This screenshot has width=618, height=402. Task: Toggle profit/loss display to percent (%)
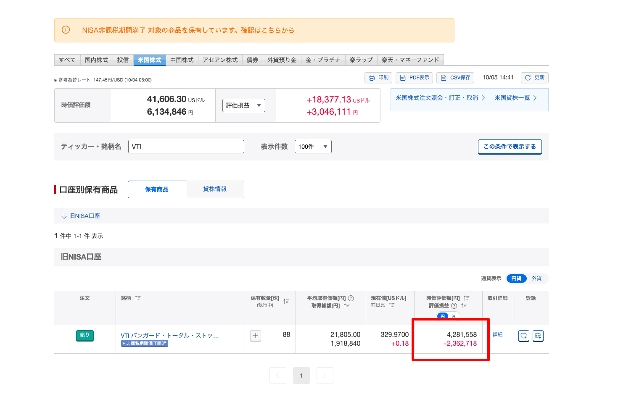[454, 316]
